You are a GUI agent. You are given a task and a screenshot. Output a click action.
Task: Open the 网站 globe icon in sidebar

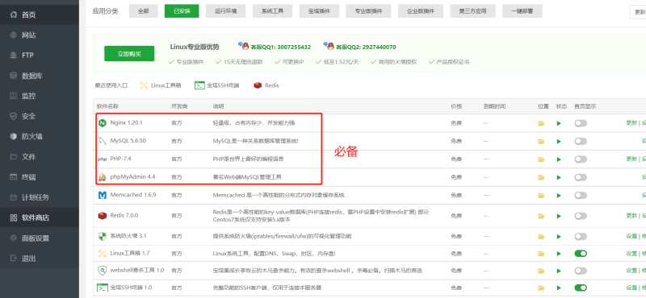coord(14,35)
